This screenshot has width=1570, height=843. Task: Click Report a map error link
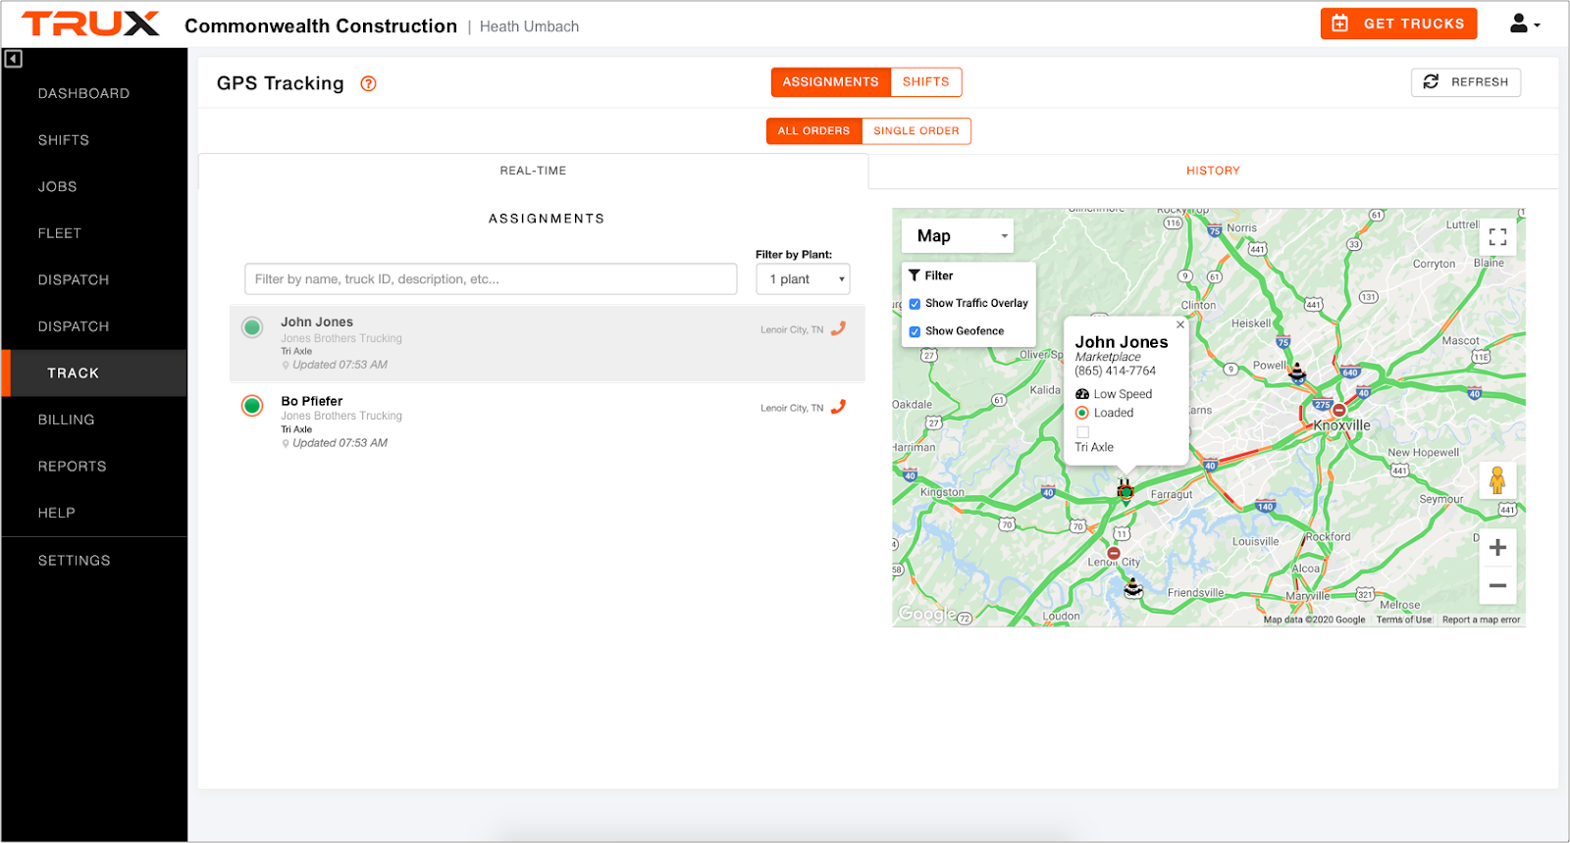(x=1481, y=620)
